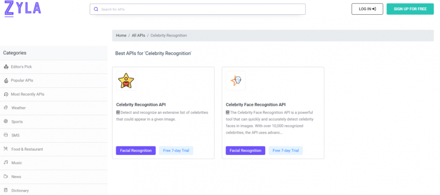Image resolution: width=440 pixels, height=195 pixels.
Task: Click the Popular APIs flame icon
Action: (x=6, y=80)
